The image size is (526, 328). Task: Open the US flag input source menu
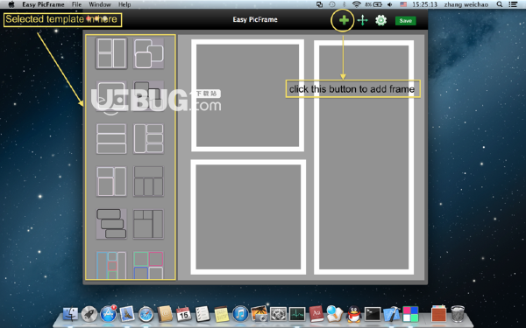(403, 4)
